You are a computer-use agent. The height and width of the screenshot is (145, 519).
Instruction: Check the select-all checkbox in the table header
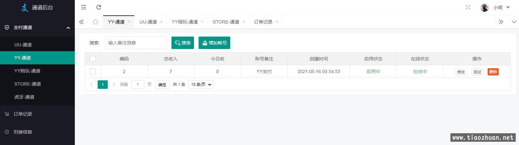[93, 59]
